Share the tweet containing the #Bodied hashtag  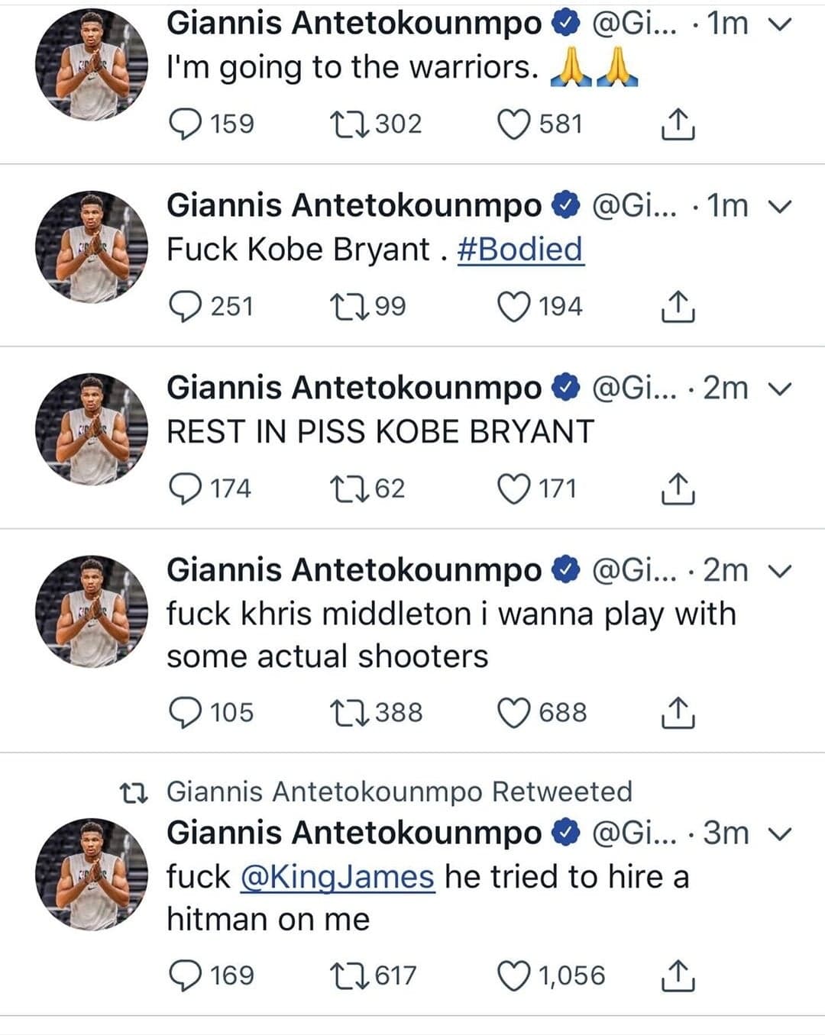click(x=677, y=307)
